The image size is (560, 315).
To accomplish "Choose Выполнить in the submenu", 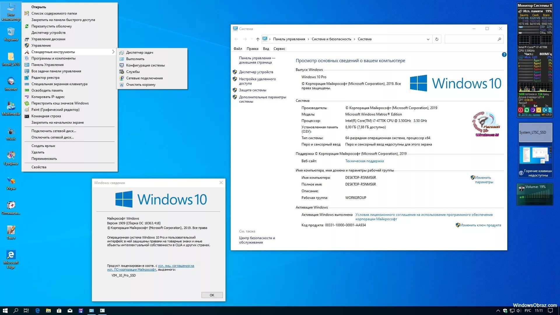I will pos(152,59).
